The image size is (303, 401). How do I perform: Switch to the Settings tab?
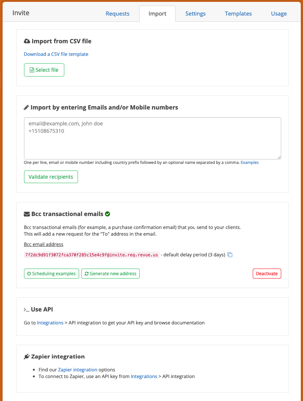(195, 14)
